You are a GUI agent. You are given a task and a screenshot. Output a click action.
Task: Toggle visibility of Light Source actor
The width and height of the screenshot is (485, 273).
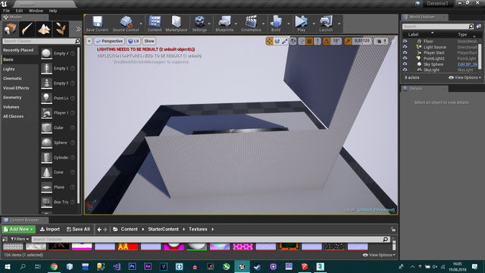pyautogui.click(x=405, y=47)
